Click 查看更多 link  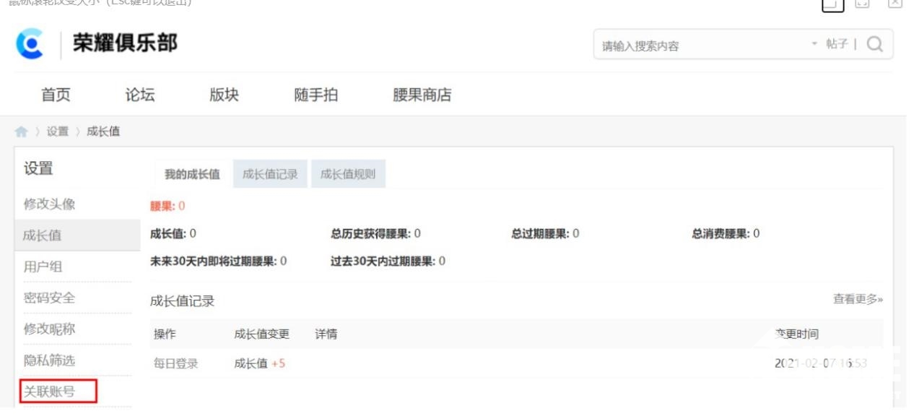click(858, 299)
